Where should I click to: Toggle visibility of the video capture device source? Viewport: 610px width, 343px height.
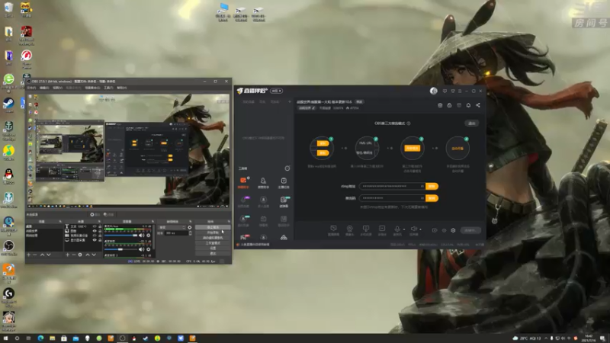[94, 236]
